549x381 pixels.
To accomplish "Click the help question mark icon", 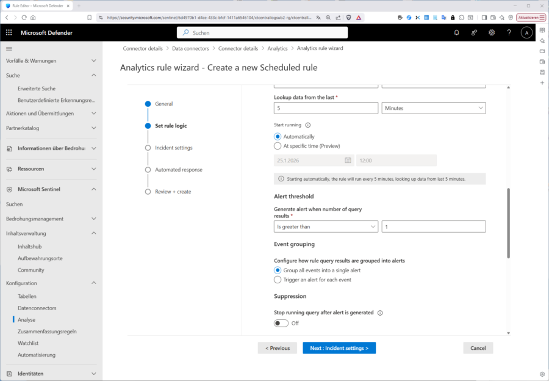I will click(509, 32).
